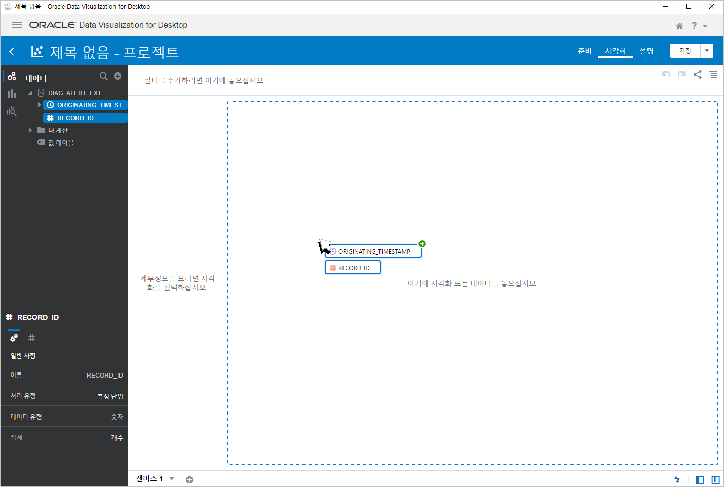Undo the last action
Viewport: 724px width, 487px height.
(666, 74)
